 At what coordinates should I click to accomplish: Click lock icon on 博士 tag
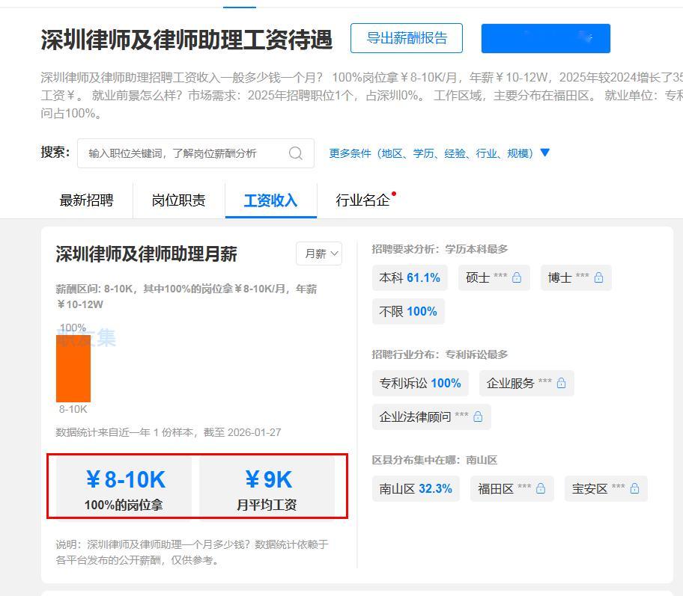[598, 277]
